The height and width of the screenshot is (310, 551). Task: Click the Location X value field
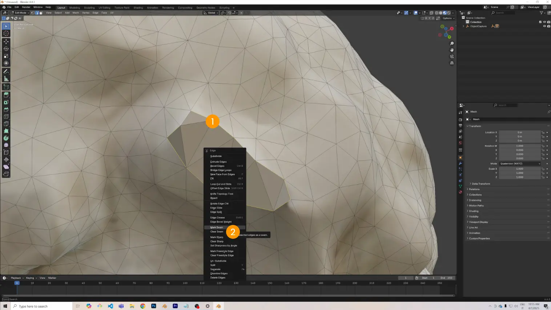pos(519,132)
